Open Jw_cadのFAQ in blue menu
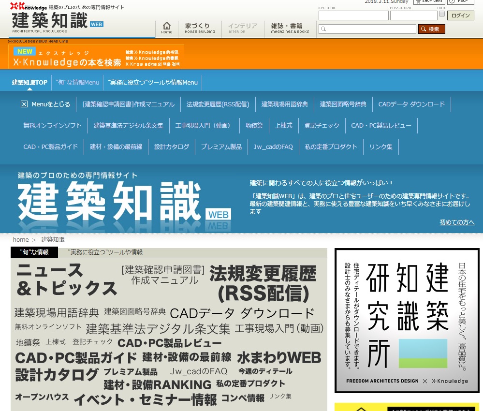 [273, 147]
